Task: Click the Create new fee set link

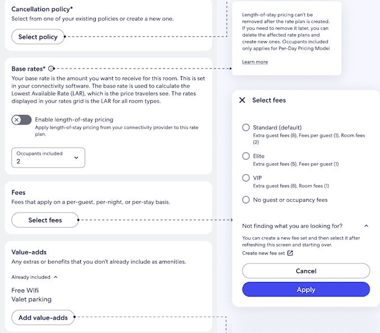Action: 263,253
